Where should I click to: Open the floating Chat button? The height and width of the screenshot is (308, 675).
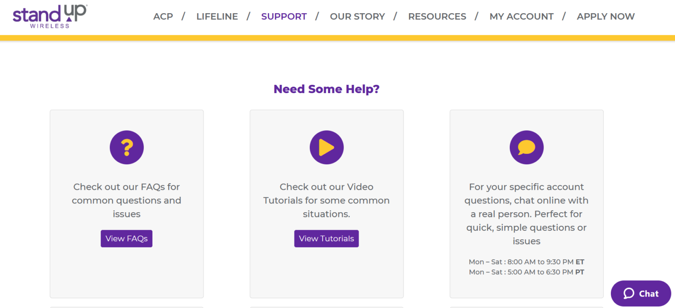tap(641, 294)
